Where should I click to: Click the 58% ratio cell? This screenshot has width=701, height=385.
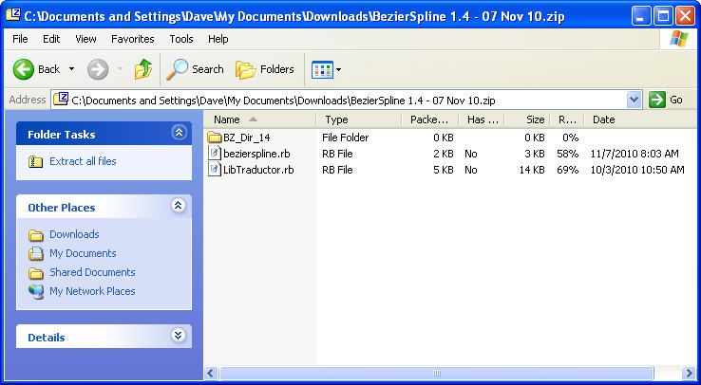568,154
